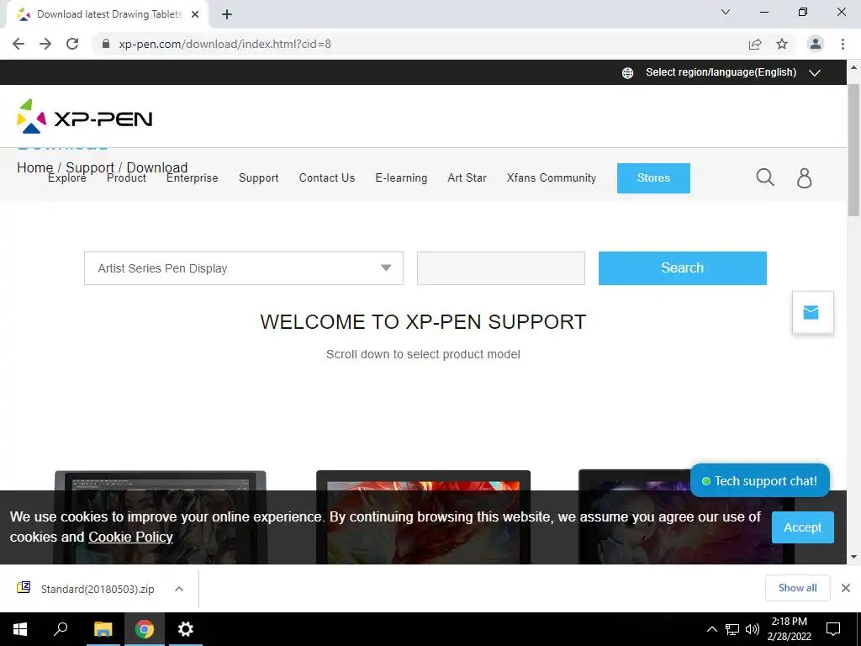Screen dimensions: 861x646
Task: Visit Xfans Community
Action: pos(552,178)
